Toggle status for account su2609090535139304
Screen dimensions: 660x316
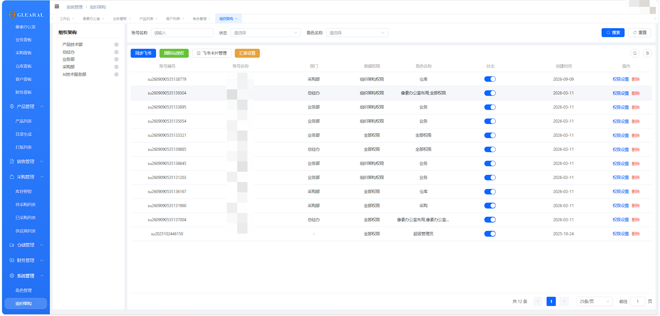click(490, 93)
